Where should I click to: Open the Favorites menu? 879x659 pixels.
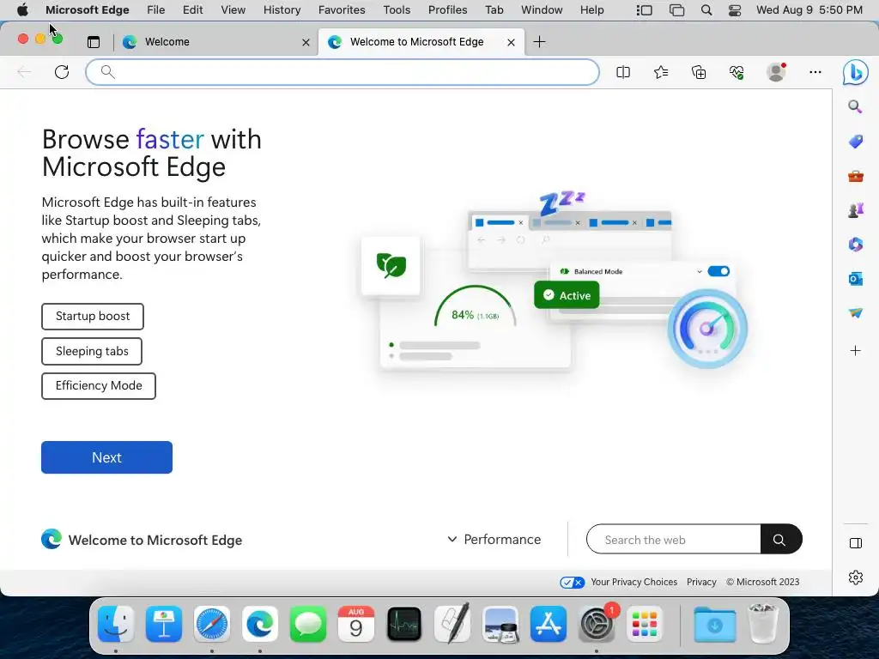coord(342,10)
